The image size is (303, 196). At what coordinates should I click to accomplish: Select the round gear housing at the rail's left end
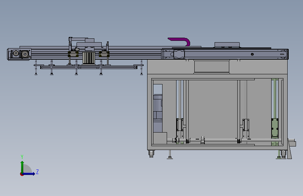pyautogui.click(x=16, y=54)
